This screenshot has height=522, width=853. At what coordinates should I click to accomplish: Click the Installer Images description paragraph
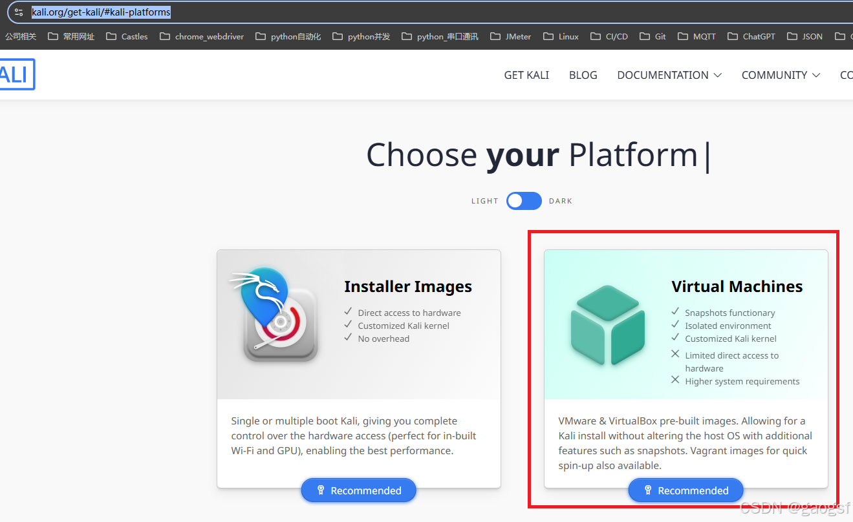point(354,436)
